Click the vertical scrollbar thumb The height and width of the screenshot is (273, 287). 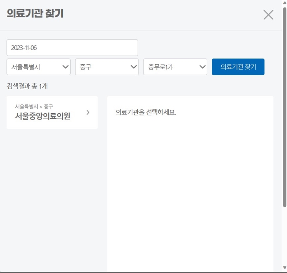[x=284, y=107]
